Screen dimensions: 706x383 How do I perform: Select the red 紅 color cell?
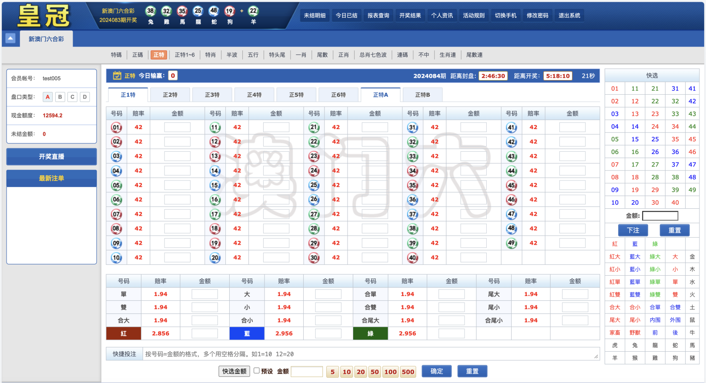(x=124, y=333)
